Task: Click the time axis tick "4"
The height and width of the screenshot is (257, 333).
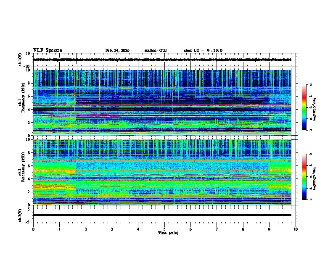Action: click(138, 229)
